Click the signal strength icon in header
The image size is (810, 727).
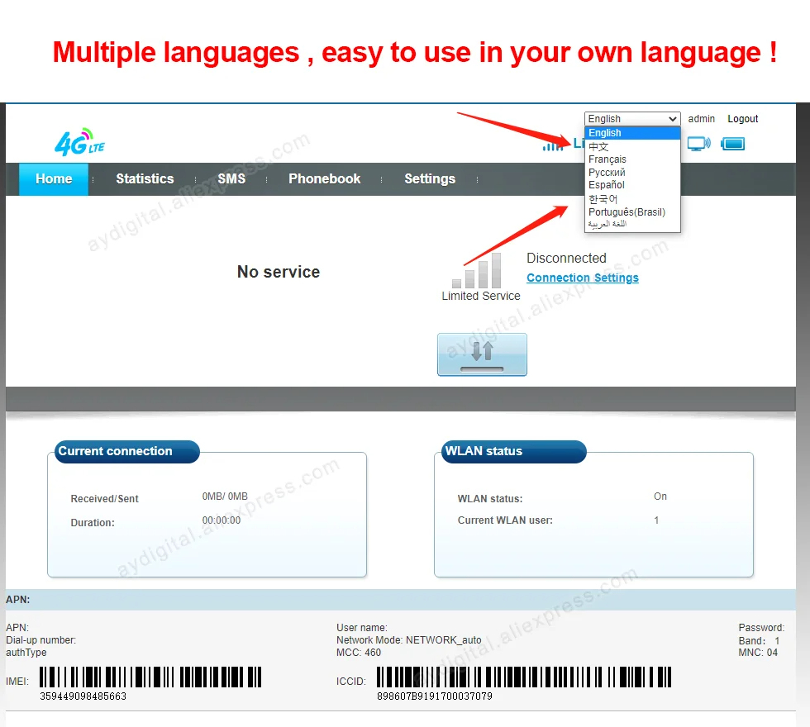[553, 146]
